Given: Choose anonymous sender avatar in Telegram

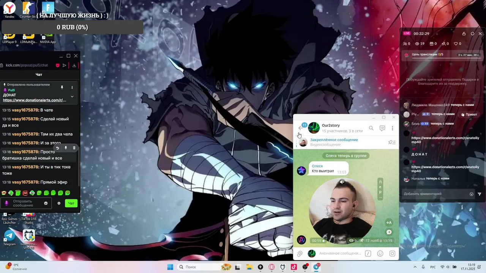Looking at the screenshot, I should (312, 254).
